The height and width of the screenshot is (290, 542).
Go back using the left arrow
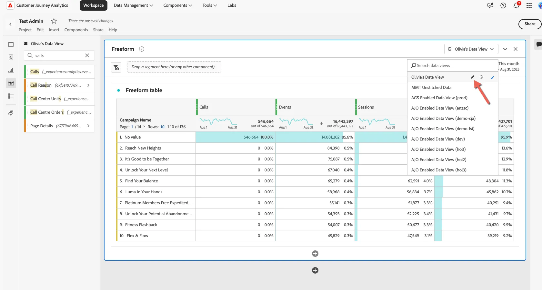coord(10,24)
